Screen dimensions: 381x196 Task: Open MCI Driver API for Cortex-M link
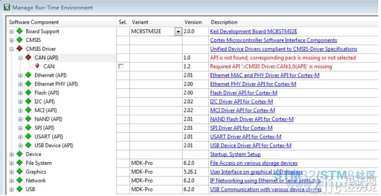pos(243,110)
